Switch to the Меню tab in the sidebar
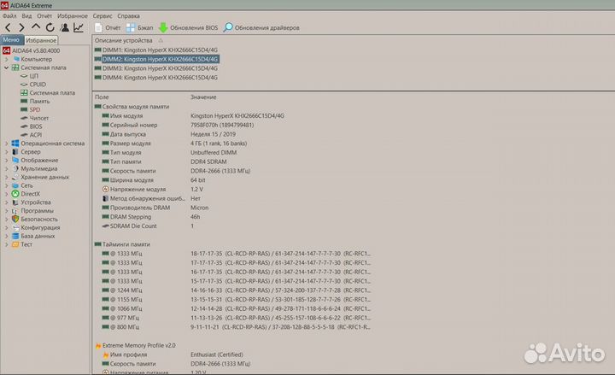The image size is (615, 375). point(11,39)
